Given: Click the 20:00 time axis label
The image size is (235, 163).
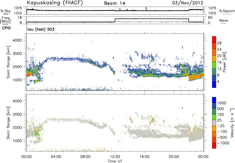Looking at the screenshot, I should pyautogui.click(x=174, y=157).
